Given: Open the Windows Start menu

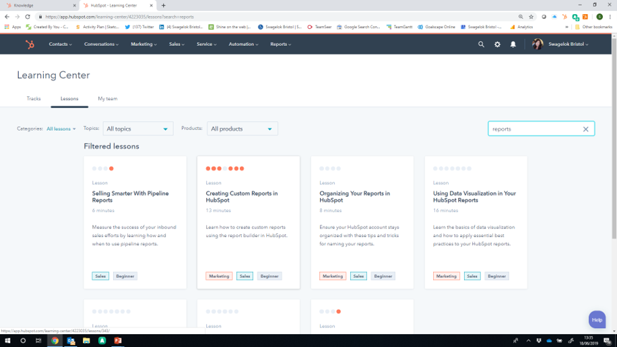Looking at the screenshot, I should click(7, 341).
